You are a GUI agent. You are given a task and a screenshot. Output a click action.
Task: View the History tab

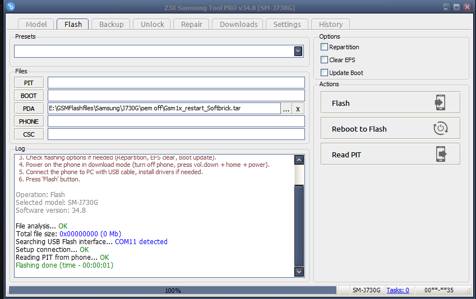tap(331, 24)
